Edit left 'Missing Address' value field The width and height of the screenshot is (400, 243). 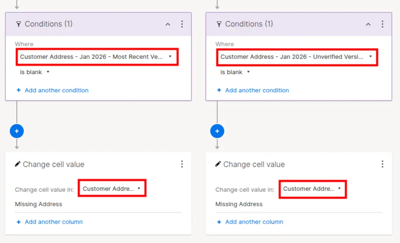98,204
